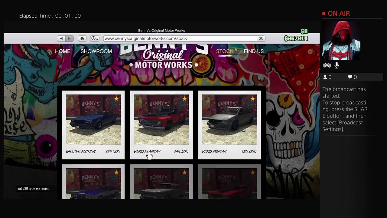Open the red car card in second row
This screenshot has height=218, width=387.
(x=229, y=182)
